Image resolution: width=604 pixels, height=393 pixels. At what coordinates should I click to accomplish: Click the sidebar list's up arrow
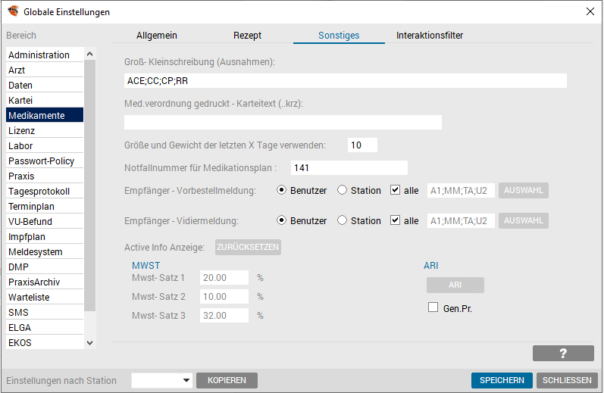click(x=89, y=54)
